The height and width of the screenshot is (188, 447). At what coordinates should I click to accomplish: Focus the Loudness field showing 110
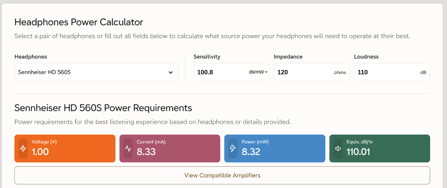pos(392,72)
